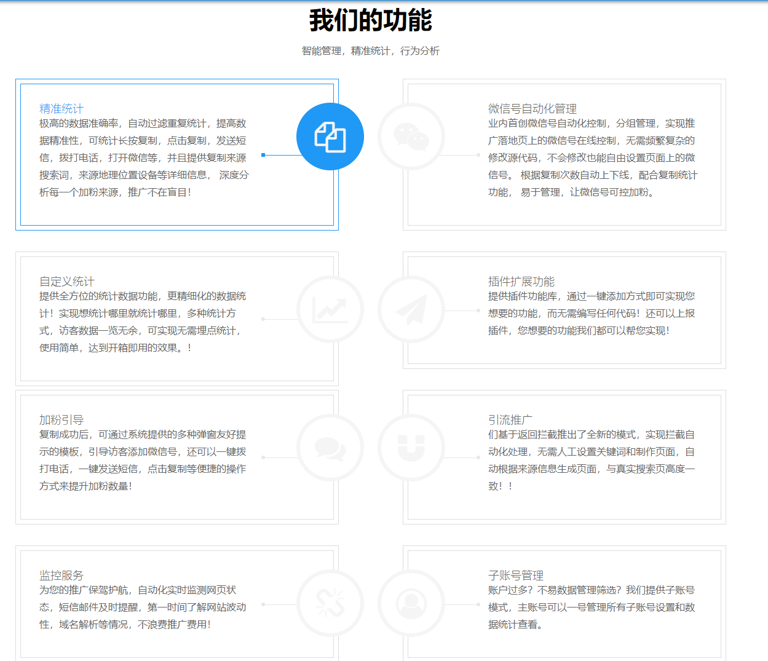Click the paragraph starting 极高的数据准确率
768x661 pixels.
coord(144,158)
